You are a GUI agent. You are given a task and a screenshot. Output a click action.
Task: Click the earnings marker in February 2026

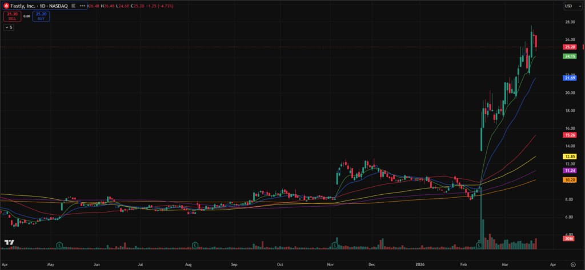click(x=479, y=244)
